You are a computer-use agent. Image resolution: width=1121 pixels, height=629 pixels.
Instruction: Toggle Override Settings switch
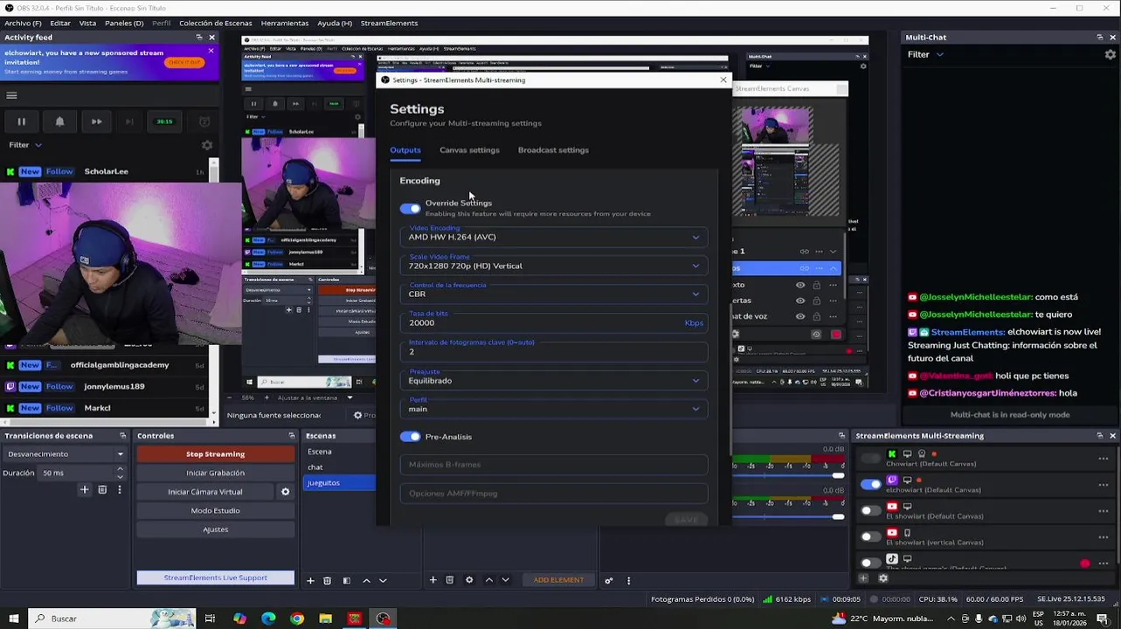point(410,209)
